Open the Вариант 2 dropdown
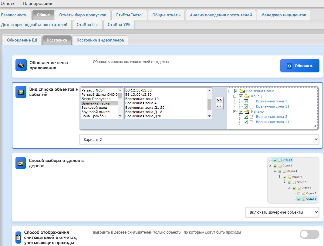This screenshot has width=324, height=246. pyautogui.click(x=199, y=139)
